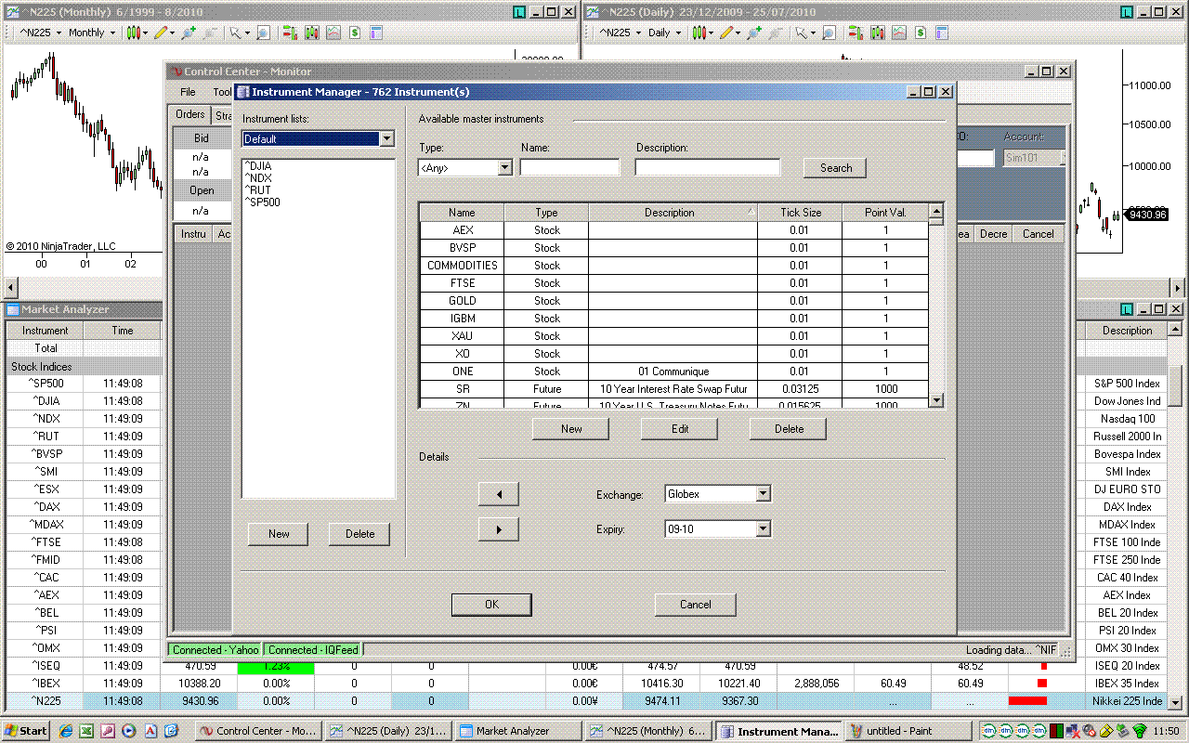Expand the Instrument lists Default dropdown

(x=387, y=139)
